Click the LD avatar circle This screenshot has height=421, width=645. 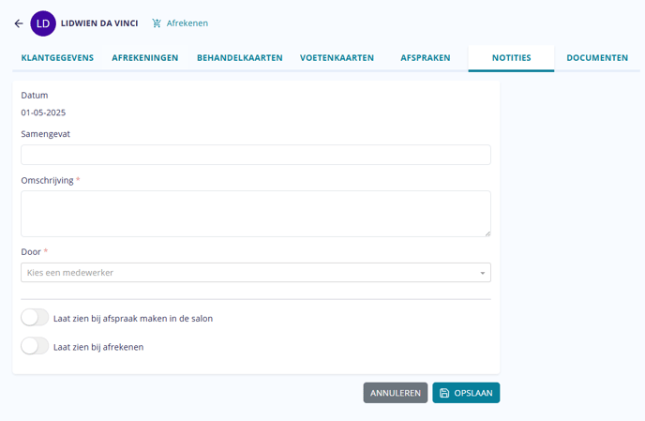tap(43, 23)
